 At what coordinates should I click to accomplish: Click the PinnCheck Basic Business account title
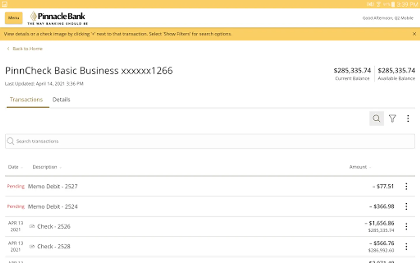89,71
